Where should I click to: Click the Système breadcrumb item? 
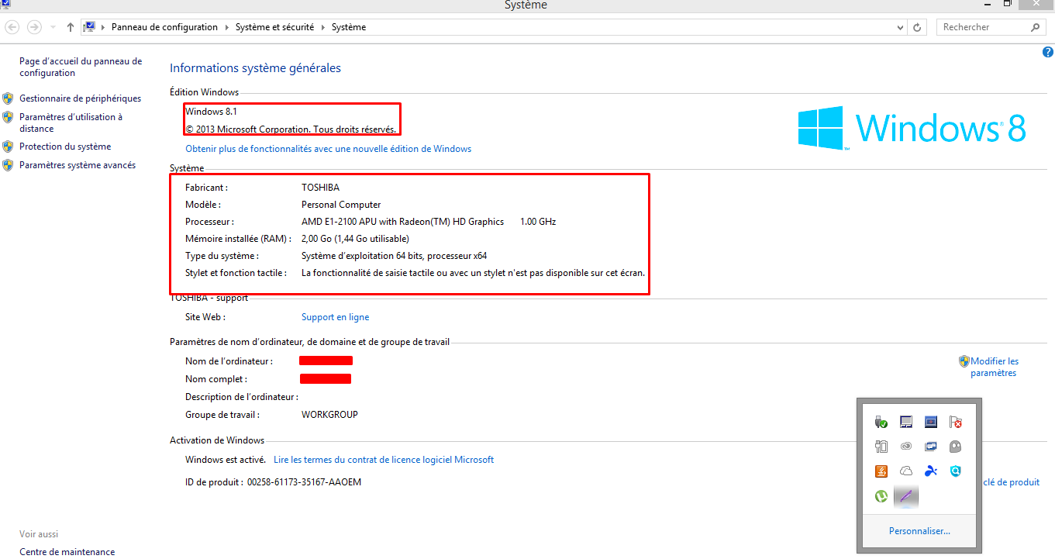pyautogui.click(x=349, y=27)
